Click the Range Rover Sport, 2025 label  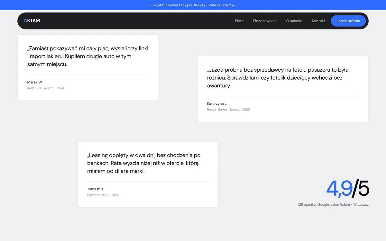(x=228, y=110)
